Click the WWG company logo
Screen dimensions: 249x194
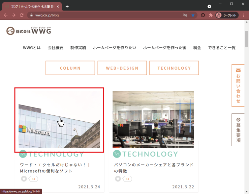point(29,31)
